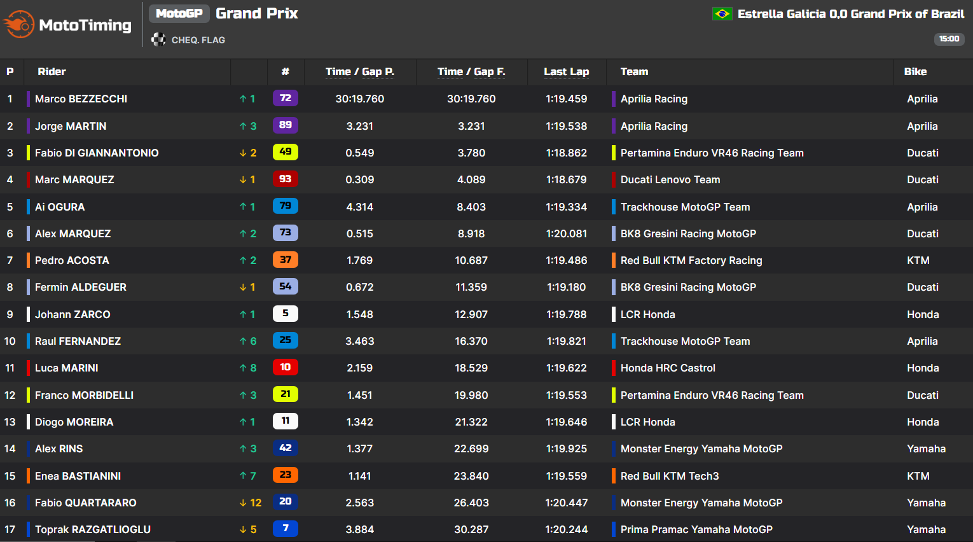Click Pedro Acosta's orange 37 badge
This screenshot has height=542, width=973.
point(285,260)
